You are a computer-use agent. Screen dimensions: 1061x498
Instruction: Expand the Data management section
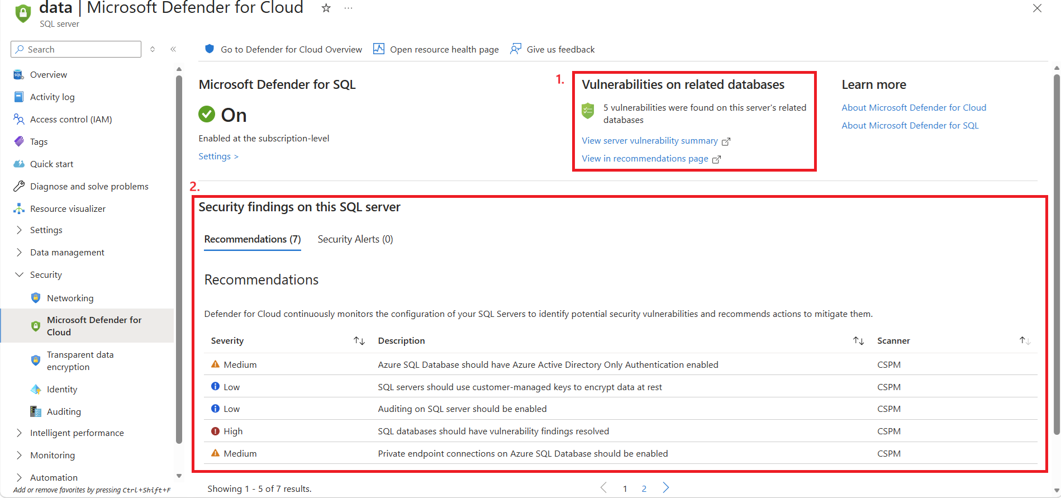(19, 253)
